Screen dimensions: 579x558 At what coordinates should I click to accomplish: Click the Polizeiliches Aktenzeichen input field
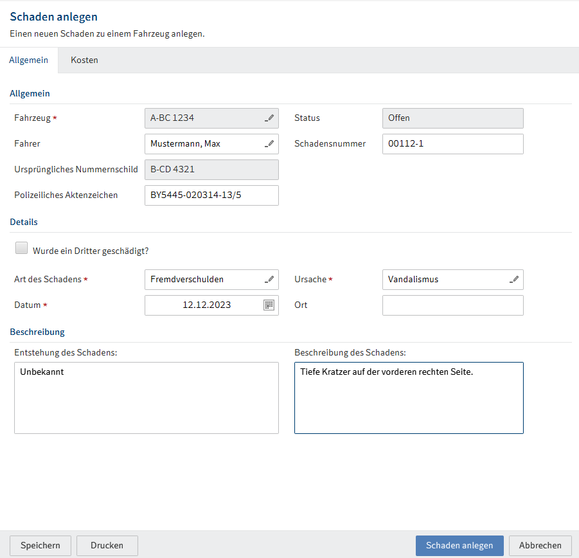211,195
